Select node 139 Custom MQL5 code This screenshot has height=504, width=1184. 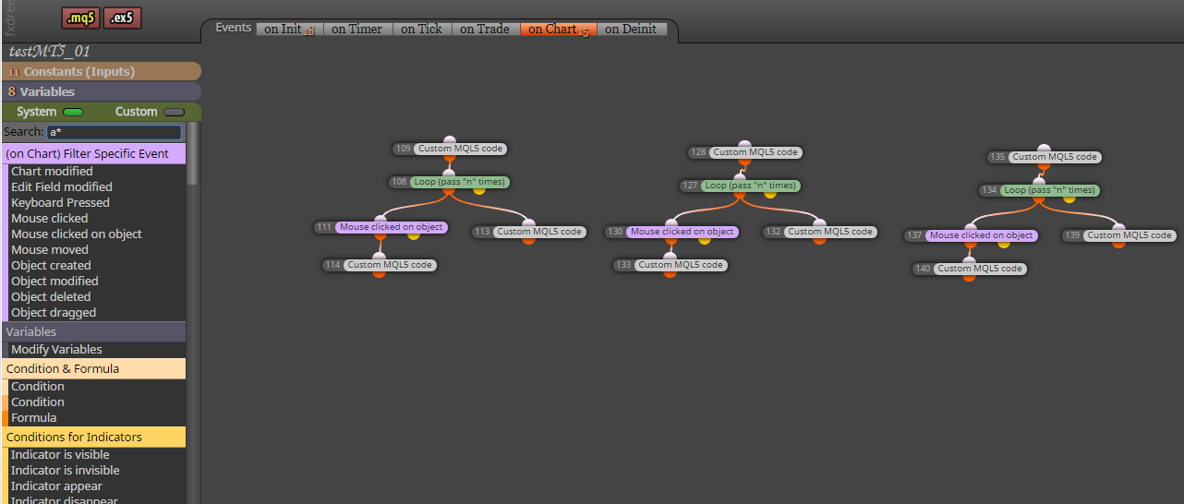1130,235
